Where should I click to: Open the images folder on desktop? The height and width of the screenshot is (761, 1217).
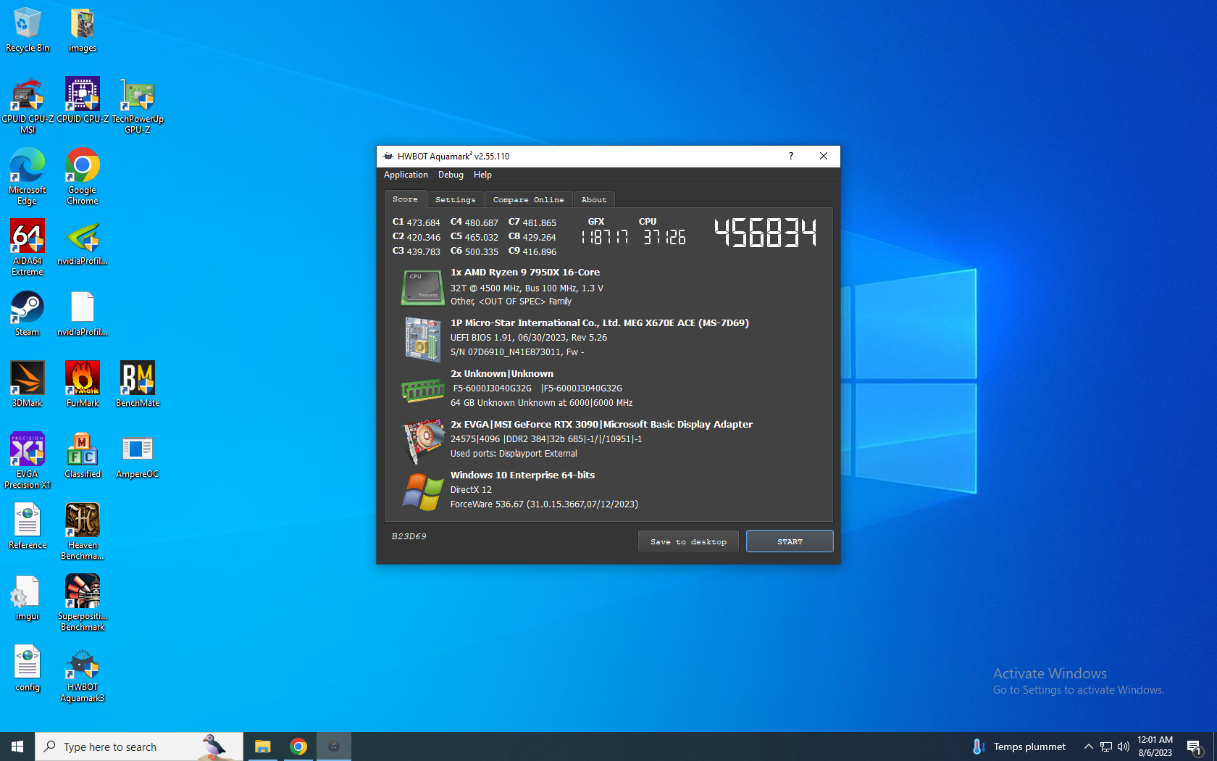(x=83, y=30)
